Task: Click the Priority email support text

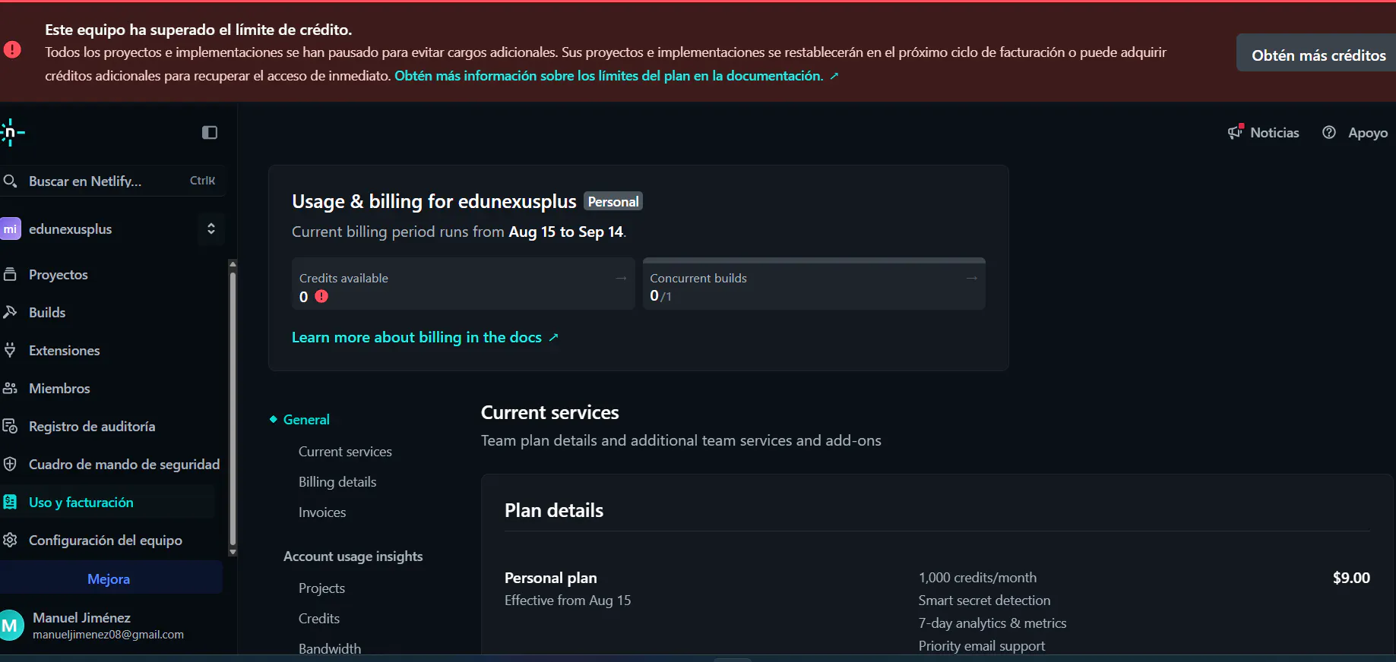Action: 982,646
